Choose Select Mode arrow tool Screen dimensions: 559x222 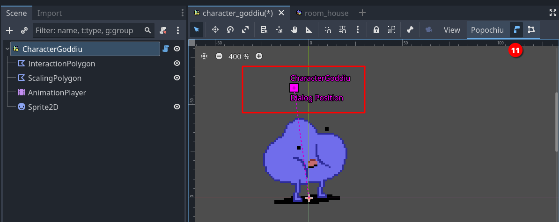(x=197, y=30)
